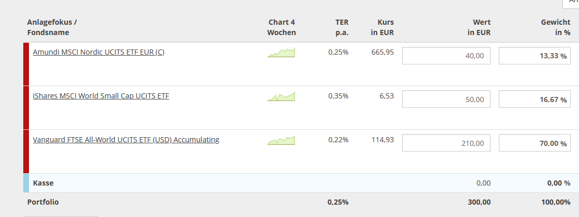Open the iShares MSCI World Small Cap link
This screenshot has height=217, width=579.
101,96
